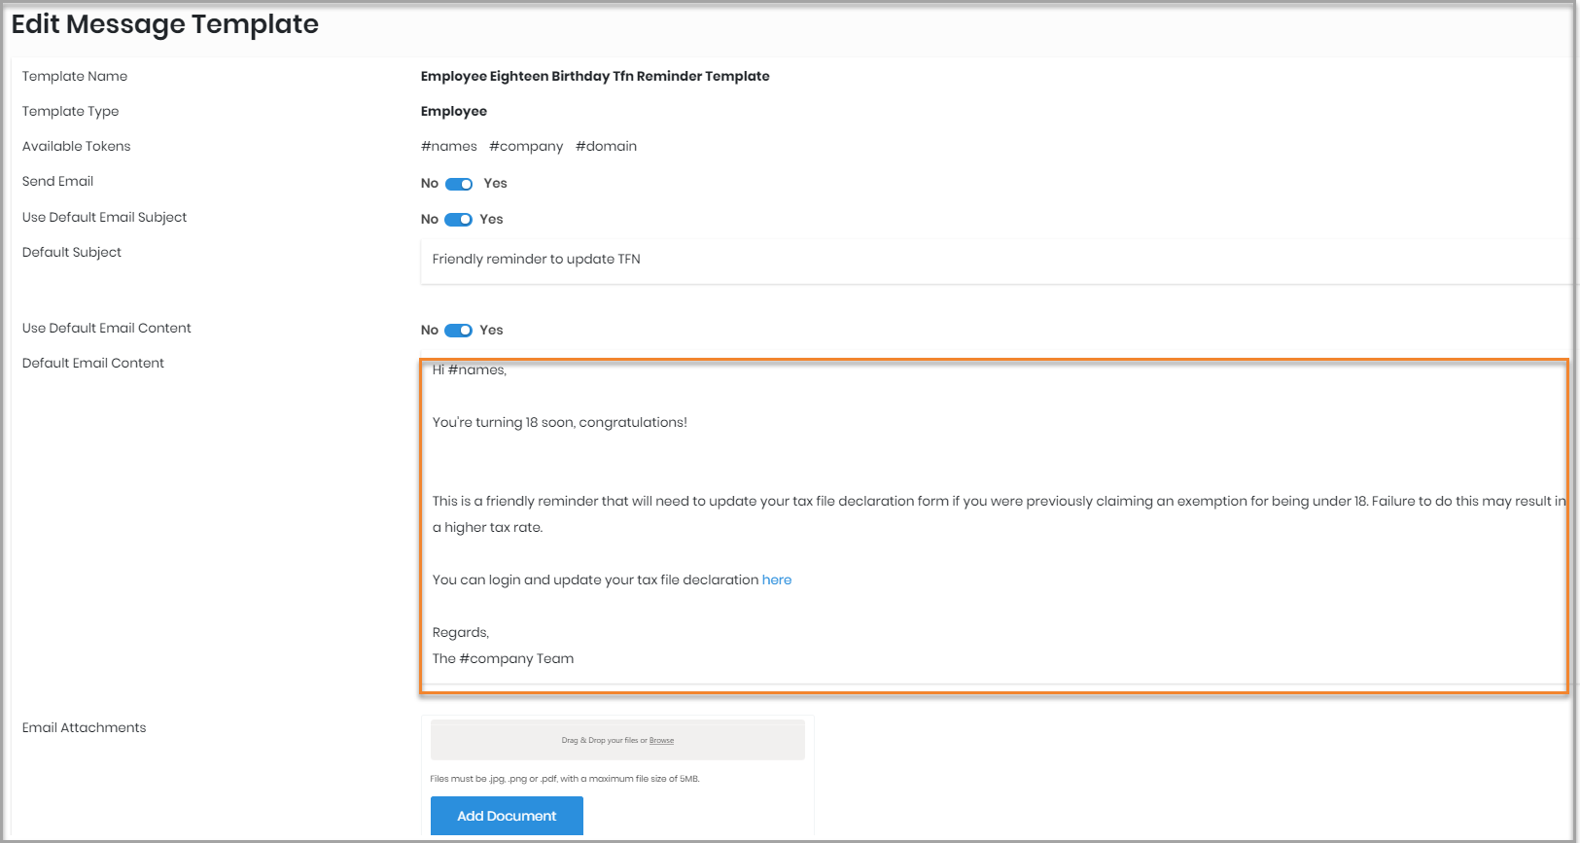Toggle the Send Email switch

coord(459,184)
